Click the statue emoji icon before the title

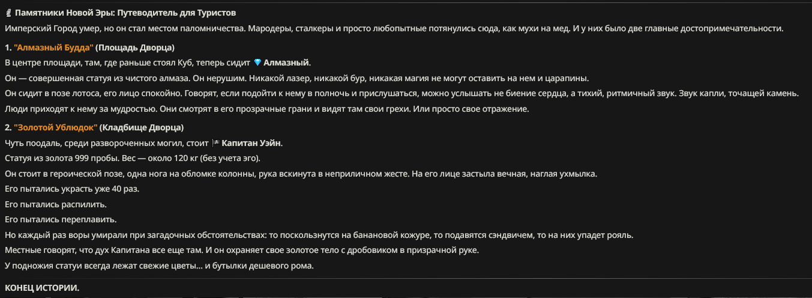tap(8, 13)
